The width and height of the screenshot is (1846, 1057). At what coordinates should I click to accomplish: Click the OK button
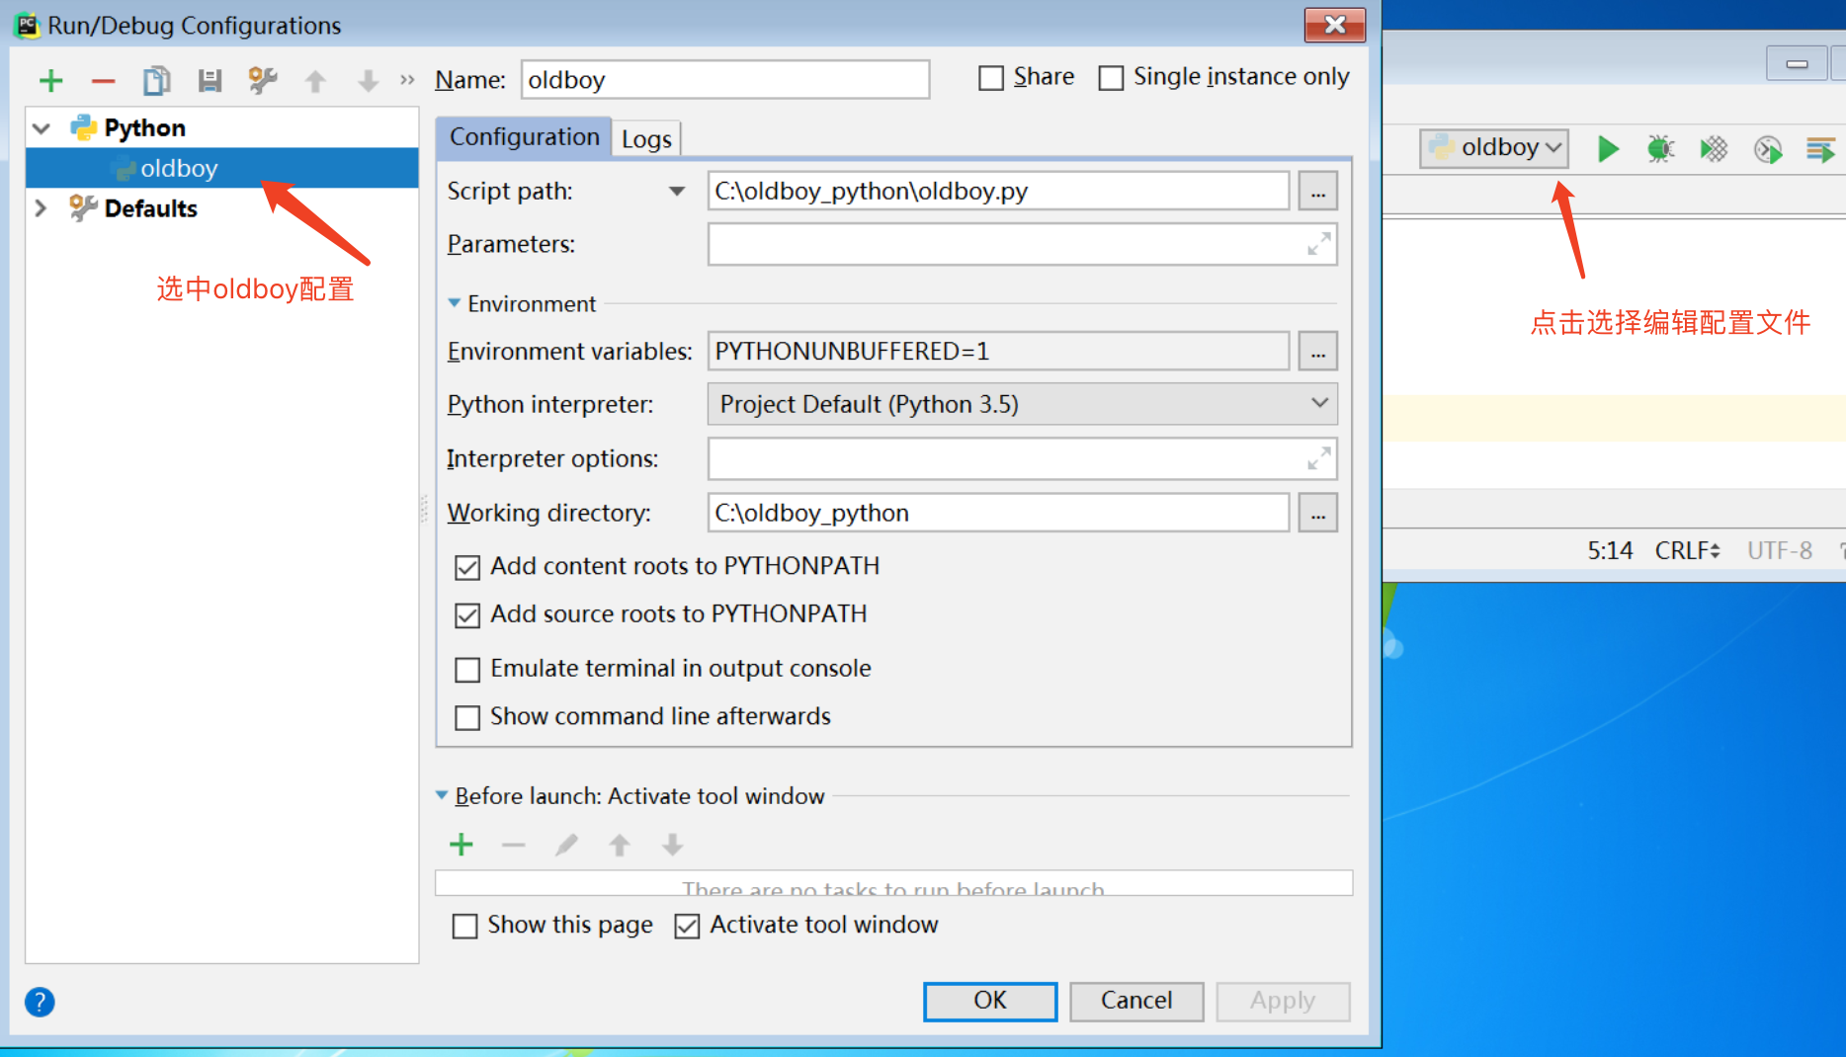[x=990, y=1001]
